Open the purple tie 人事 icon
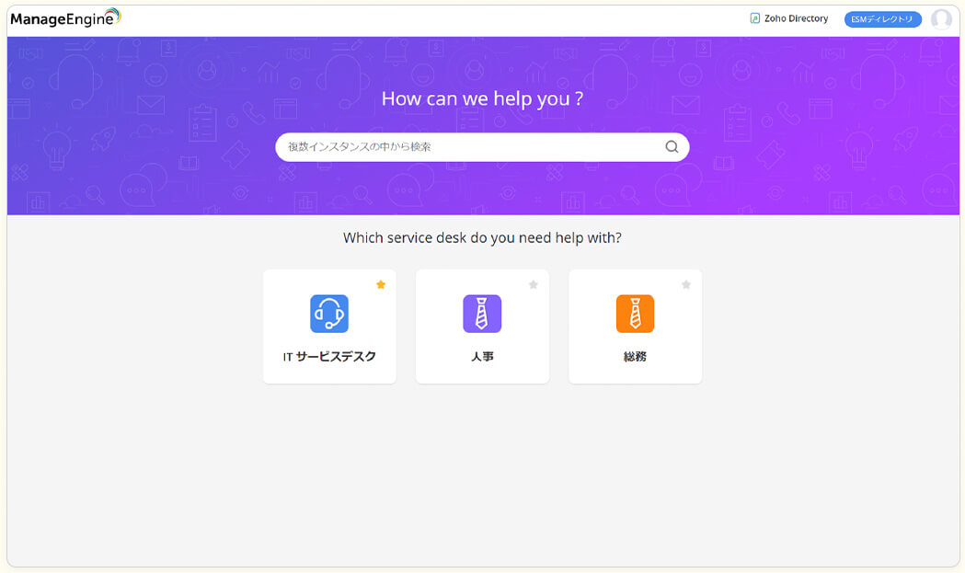Image resolution: width=965 pixels, height=573 pixels. pos(482,314)
